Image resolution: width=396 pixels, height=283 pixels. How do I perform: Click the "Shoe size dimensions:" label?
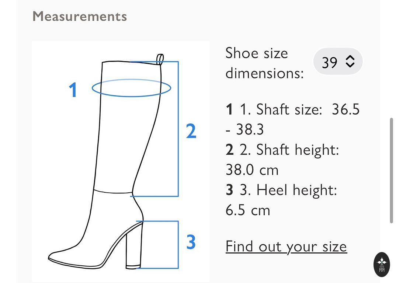[x=264, y=63]
